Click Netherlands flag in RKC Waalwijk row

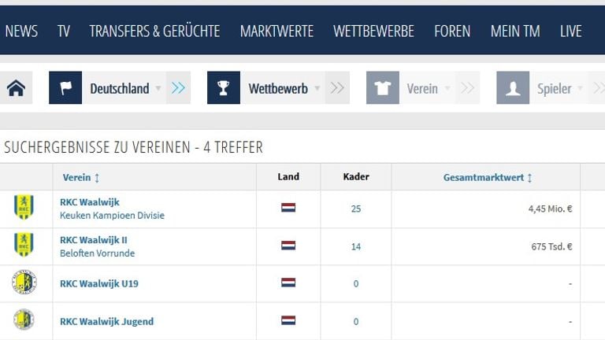(x=288, y=209)
